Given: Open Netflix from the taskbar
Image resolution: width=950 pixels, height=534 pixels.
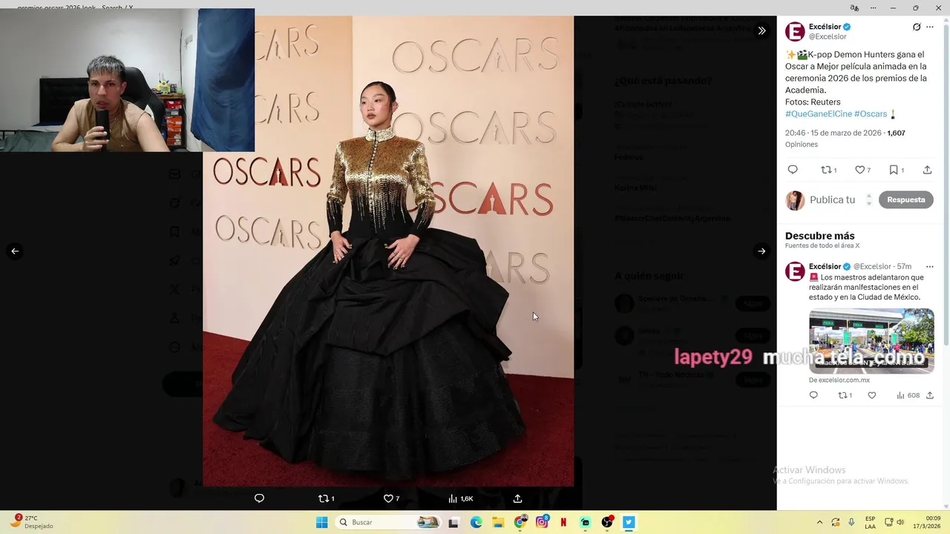Looking at the screenshot, I should pyautogui.click(x=563, y=522).
